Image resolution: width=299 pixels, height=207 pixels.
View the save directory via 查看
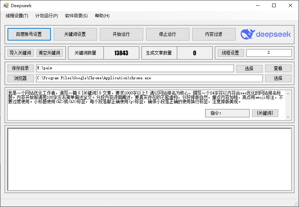278,69
